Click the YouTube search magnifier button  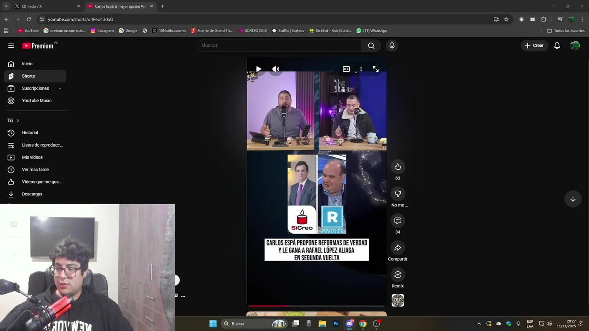click(371, 46)
